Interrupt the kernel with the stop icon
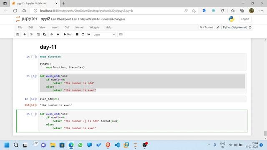 (x=77, y=34)
